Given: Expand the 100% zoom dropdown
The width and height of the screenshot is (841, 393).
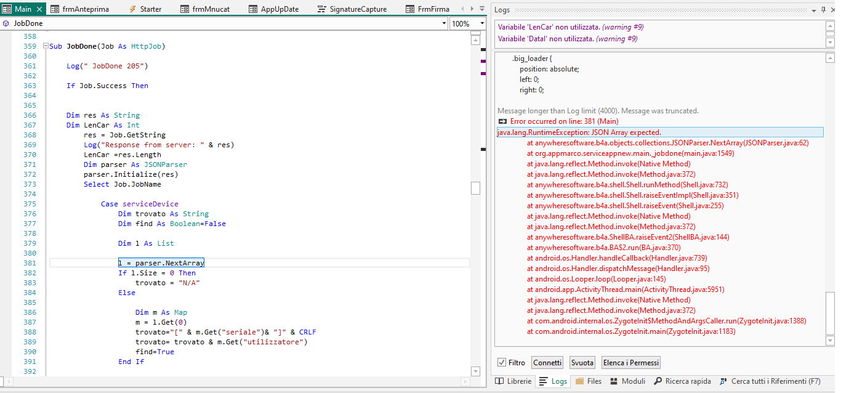Looking at the screenshot, I should coord(481,23).
